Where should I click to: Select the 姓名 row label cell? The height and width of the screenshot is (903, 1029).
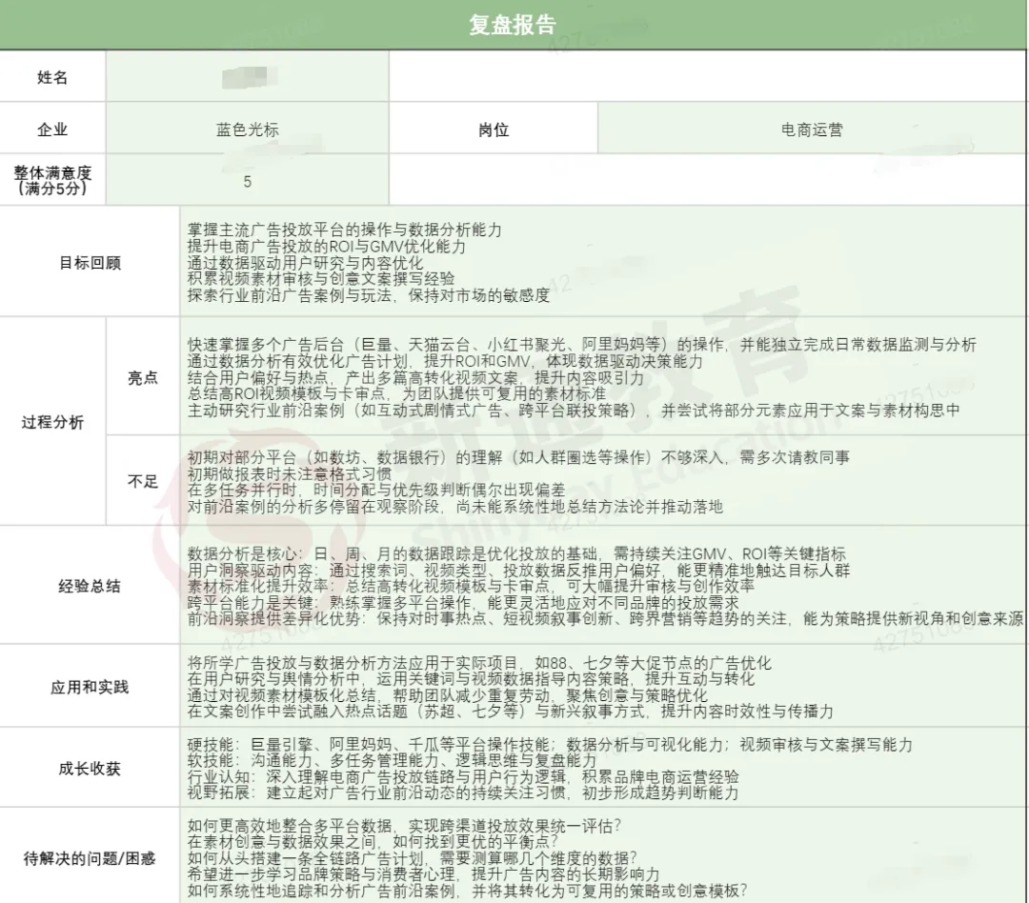click(x=52, y=77)
